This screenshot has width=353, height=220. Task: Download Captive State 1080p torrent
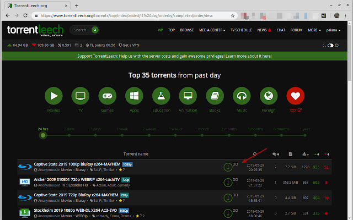pyautogui.click(x=228, y=167)
